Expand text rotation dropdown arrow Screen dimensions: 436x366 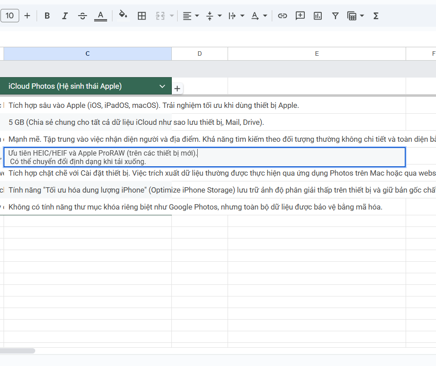[265, 16]
